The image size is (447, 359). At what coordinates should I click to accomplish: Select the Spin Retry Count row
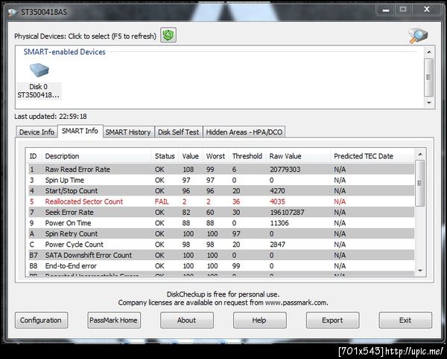coord(221,234)
